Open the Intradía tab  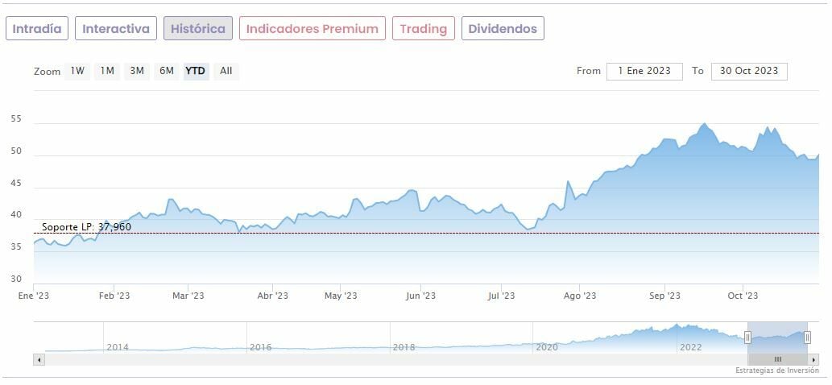tap(37, 29)
